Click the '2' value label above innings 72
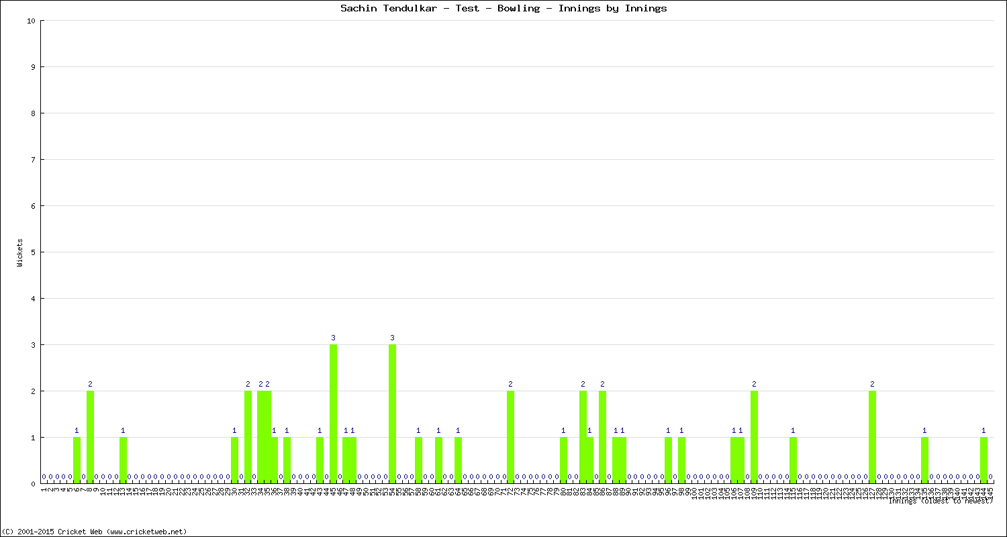This screenshot has width=1007, height=537. point(510,384)
